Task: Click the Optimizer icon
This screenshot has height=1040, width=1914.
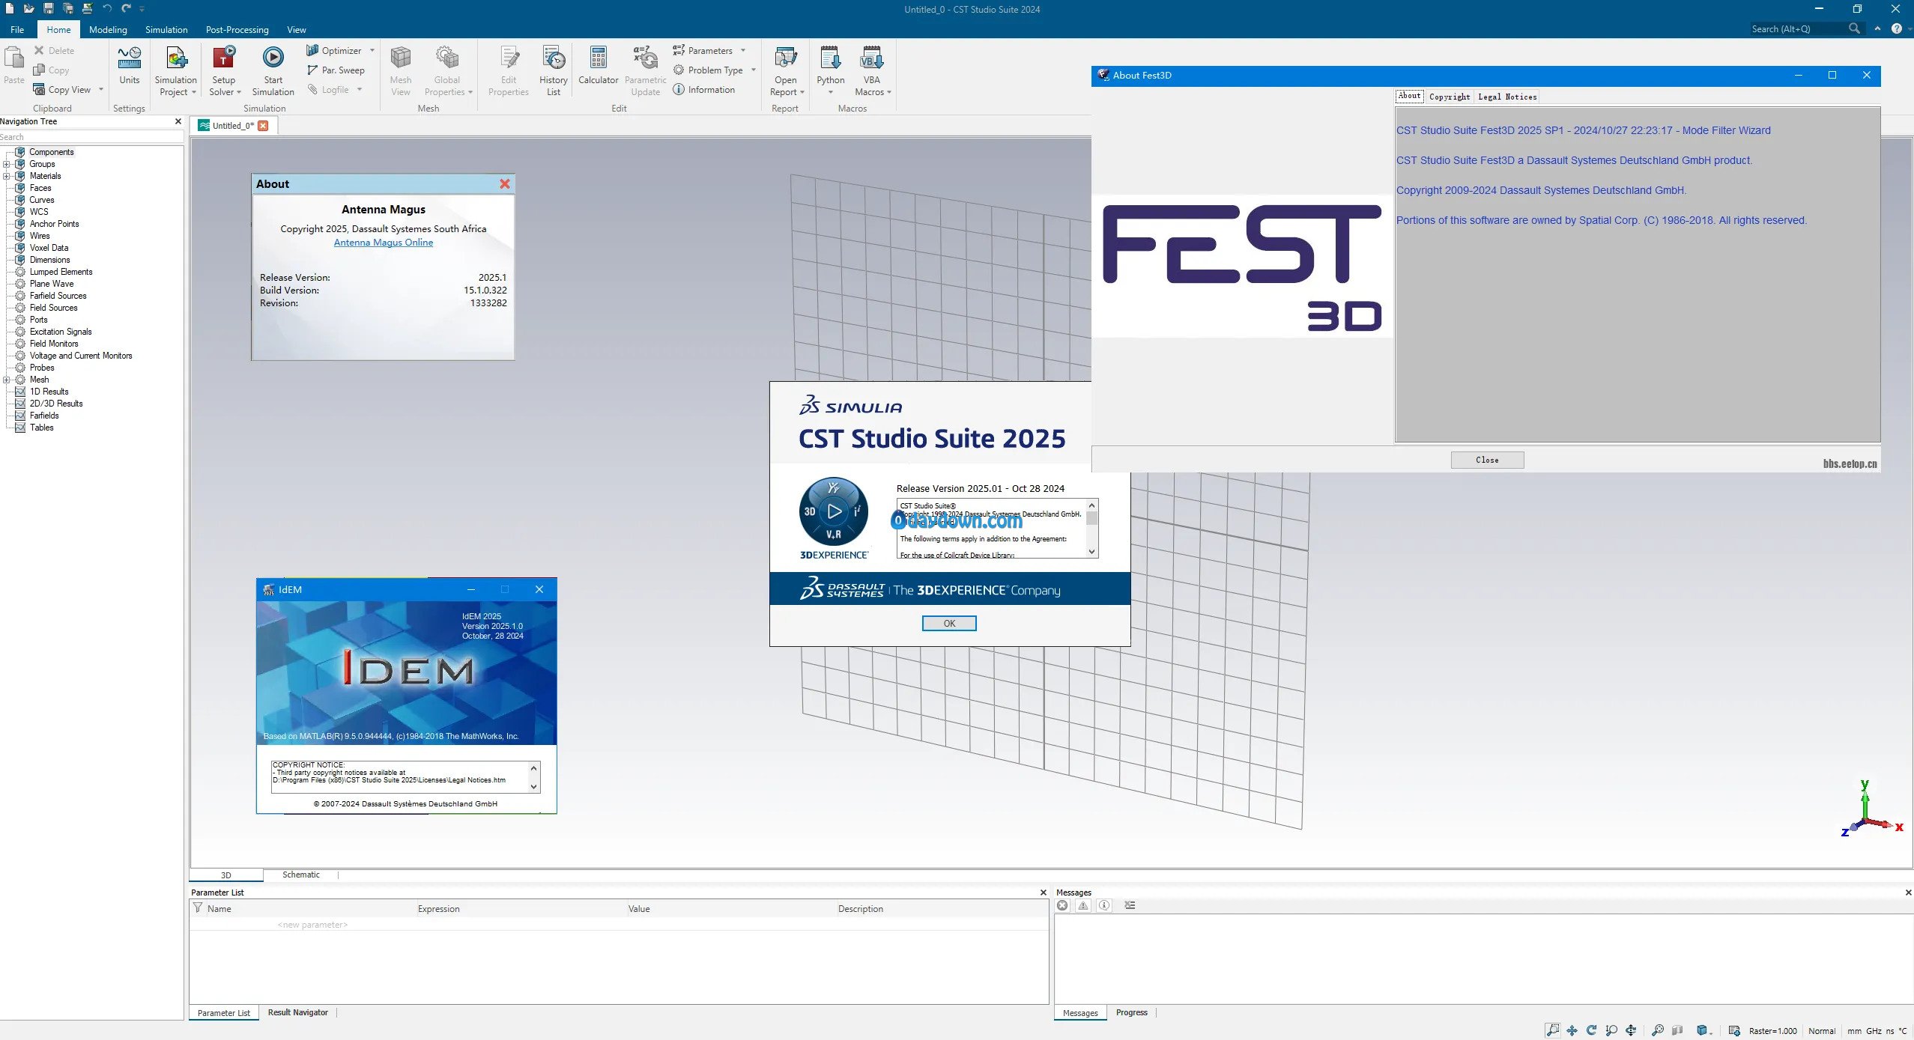Action: click(x=312, y=50)
